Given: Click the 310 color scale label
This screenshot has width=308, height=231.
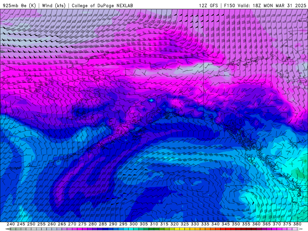Looking at the screenshot, I should coord(154,224).
